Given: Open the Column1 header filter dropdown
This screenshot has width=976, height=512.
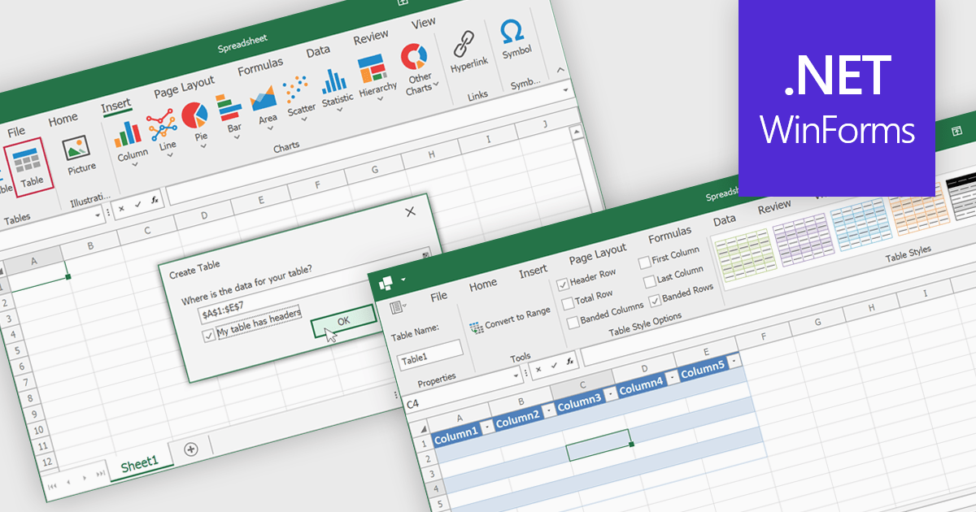Looking at the screenshot, I should 486,429.
